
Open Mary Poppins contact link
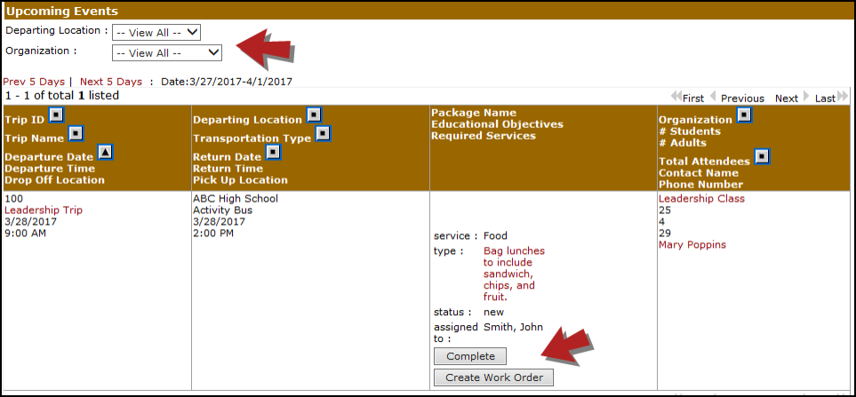[x=692, y=245]
